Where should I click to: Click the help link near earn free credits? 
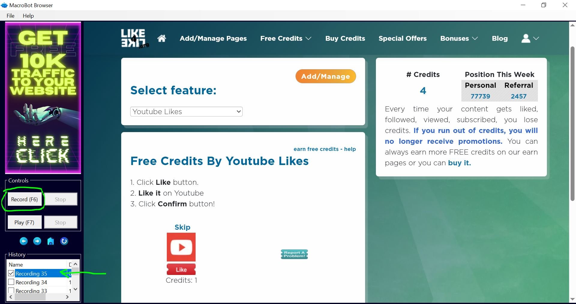350,149
